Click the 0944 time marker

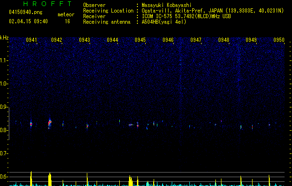click(x=112, y=40)
